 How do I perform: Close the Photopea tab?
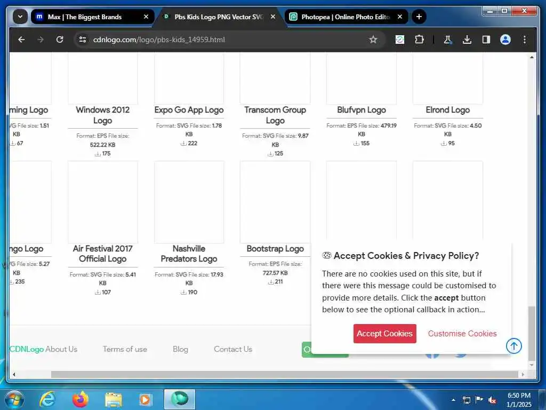400,17
